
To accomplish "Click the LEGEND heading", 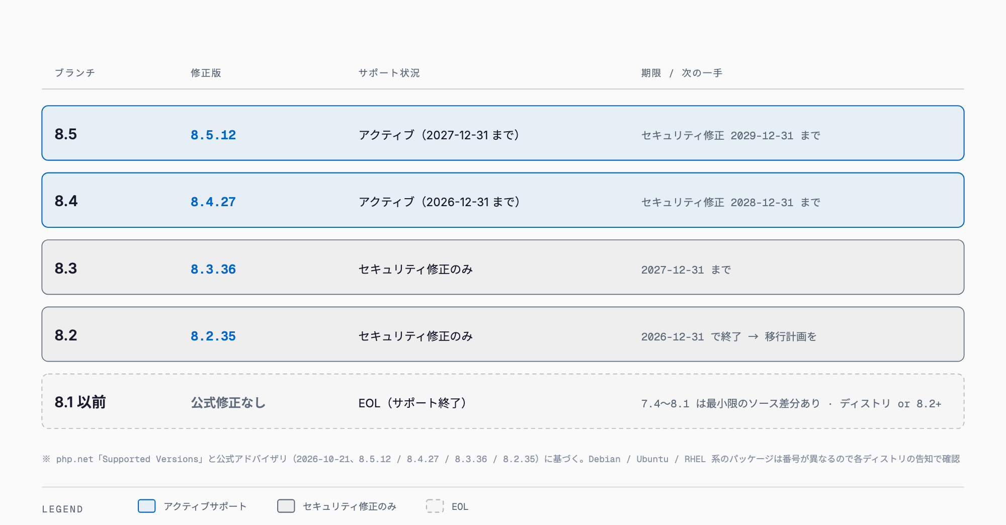I will coord(62,509).
